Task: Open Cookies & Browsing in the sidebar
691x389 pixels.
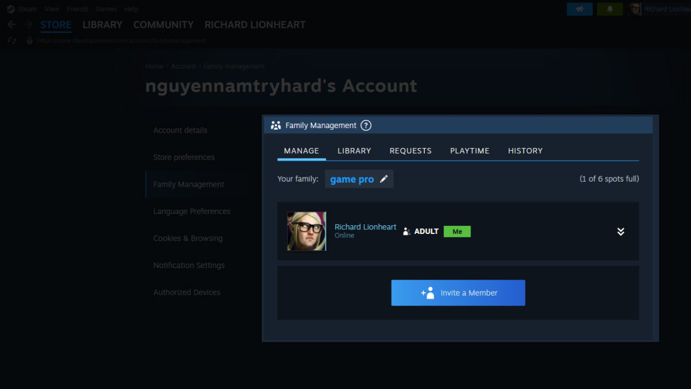Action: (x=188, y=239)
